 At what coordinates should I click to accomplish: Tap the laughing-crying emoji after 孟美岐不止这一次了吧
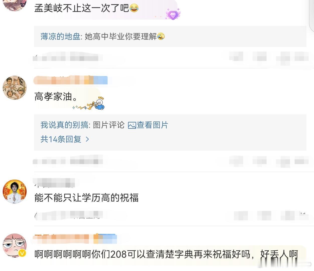(x=134, y=8)
